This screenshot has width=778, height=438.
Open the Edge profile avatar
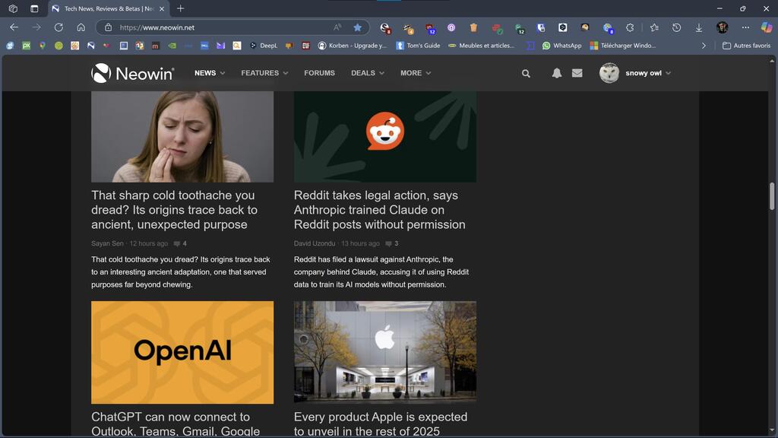[x=722, y=27]
